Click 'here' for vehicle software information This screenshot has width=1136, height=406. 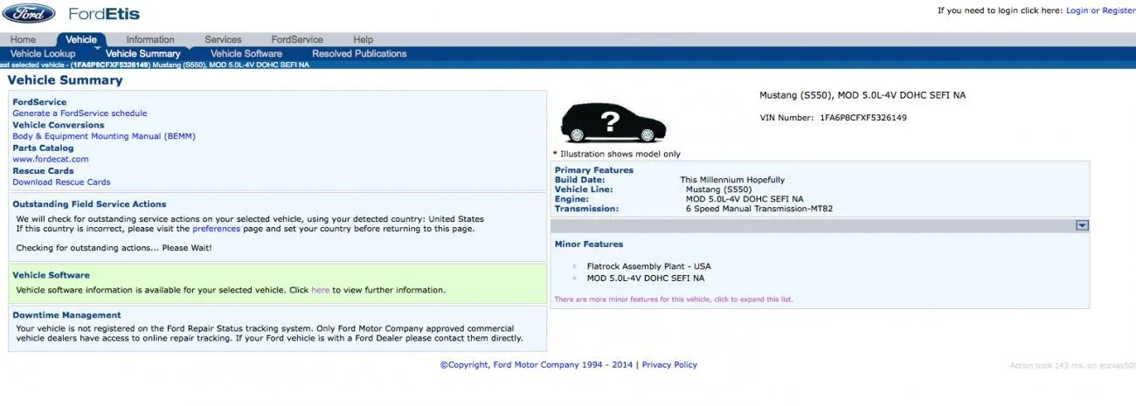pos(321,290)
